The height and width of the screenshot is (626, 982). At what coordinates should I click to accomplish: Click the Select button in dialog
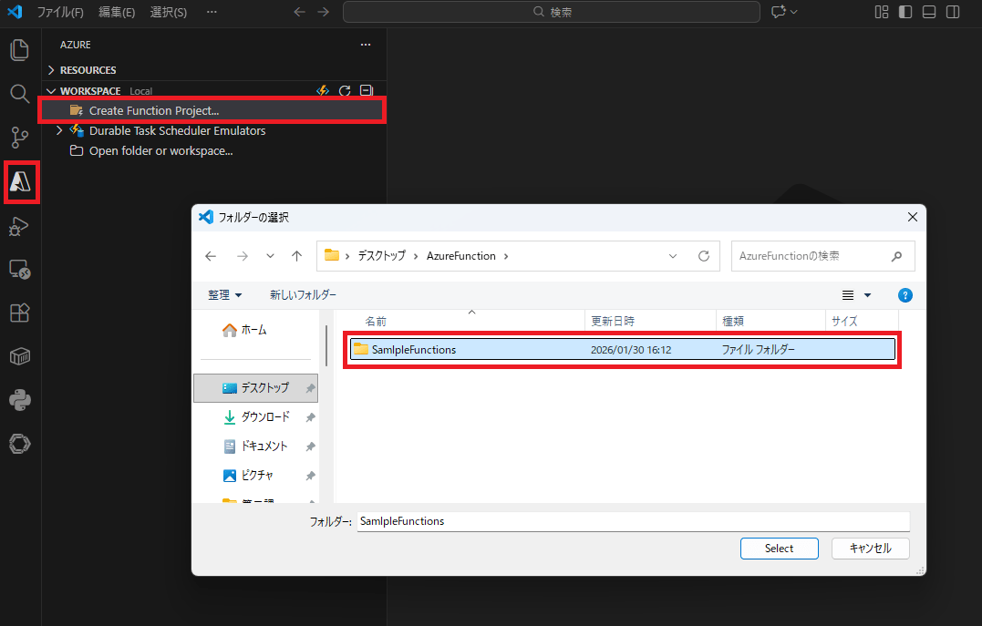(x=779, y=549)
